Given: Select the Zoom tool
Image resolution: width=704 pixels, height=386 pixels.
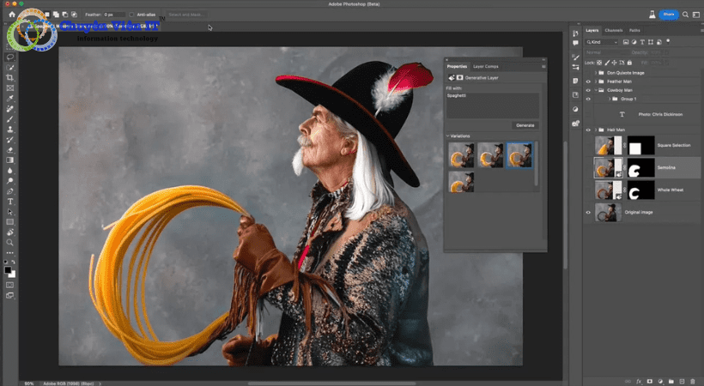Looking at the screenshot, I should point(10,243).
